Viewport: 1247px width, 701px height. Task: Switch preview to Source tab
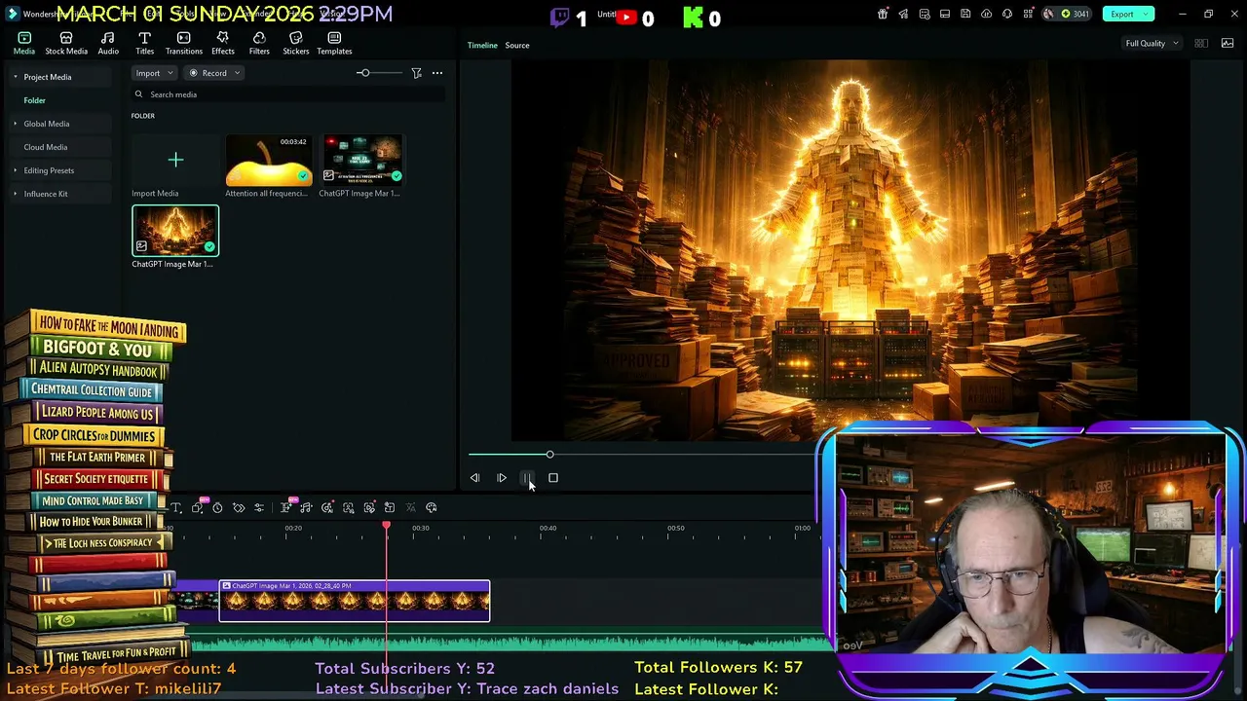click(517, 45)
